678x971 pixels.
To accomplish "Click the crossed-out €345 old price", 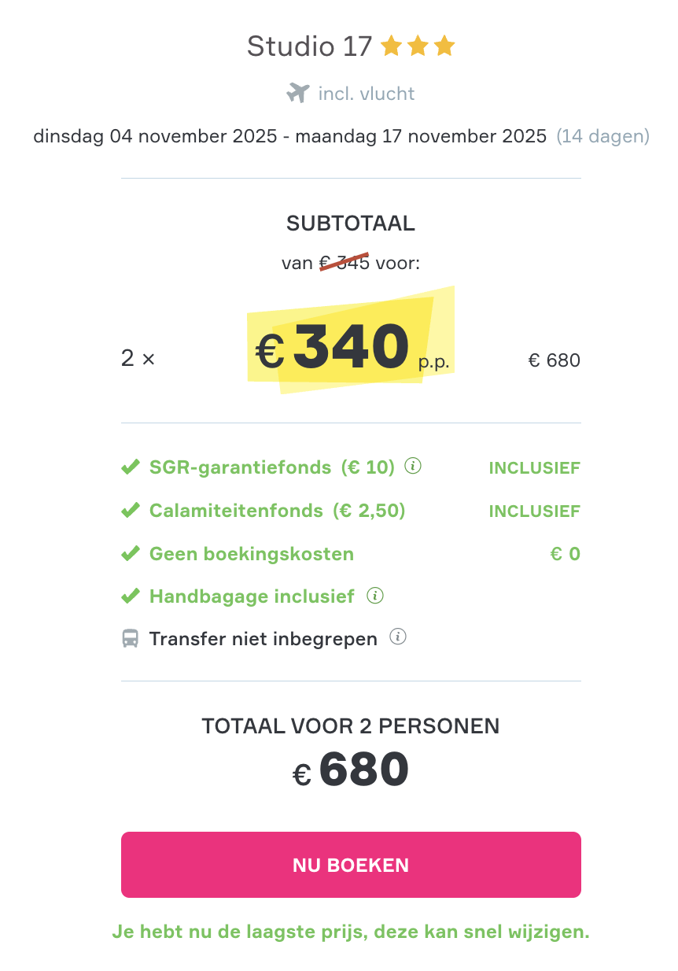I will [346, 262].
